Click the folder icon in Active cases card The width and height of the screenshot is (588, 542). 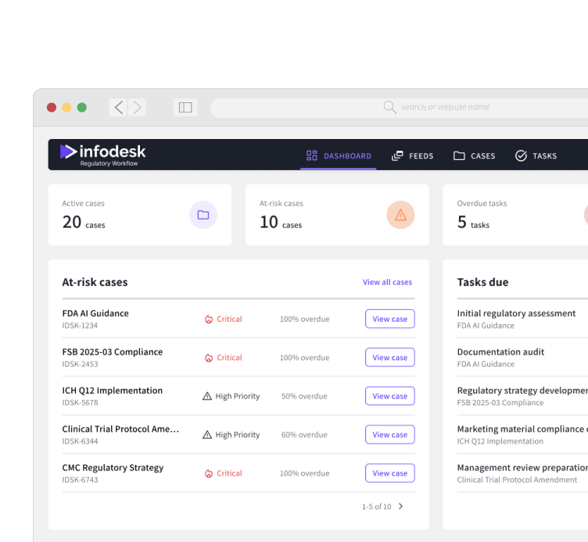(x=203, y=215)
